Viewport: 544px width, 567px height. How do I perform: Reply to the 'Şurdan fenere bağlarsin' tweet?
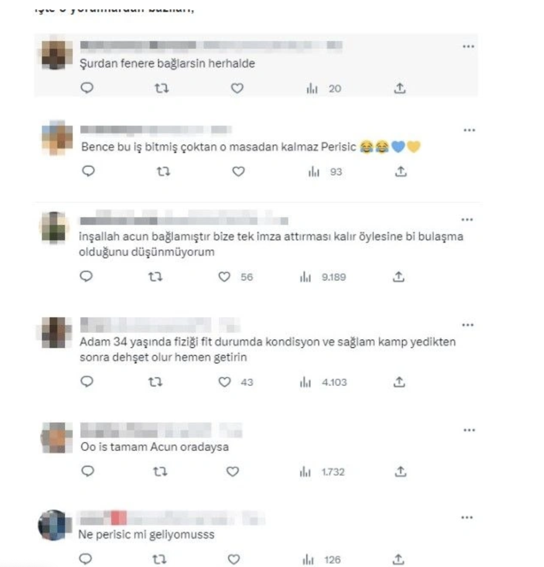click(x=87, y=88)
